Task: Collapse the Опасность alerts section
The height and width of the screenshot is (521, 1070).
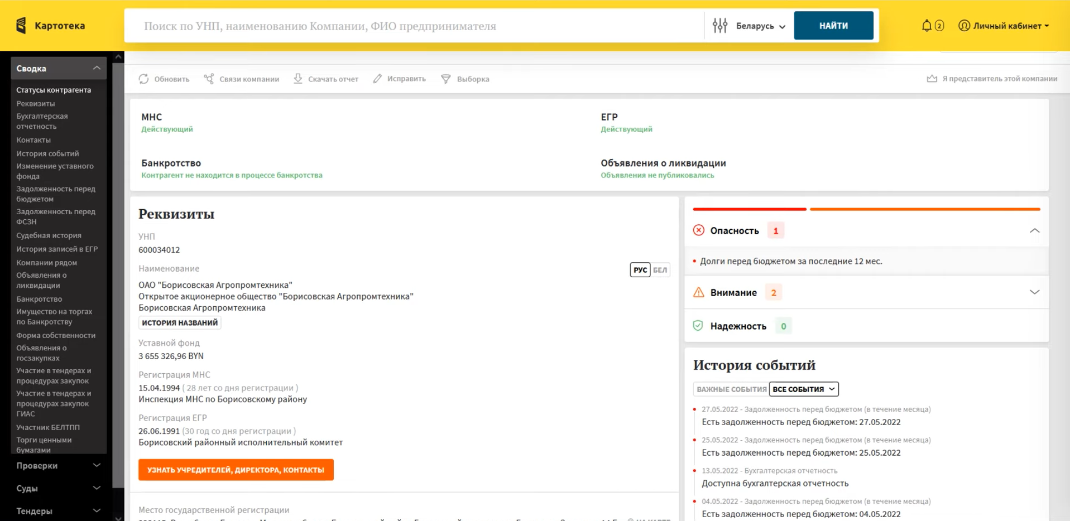Action: pos(1034,229)
